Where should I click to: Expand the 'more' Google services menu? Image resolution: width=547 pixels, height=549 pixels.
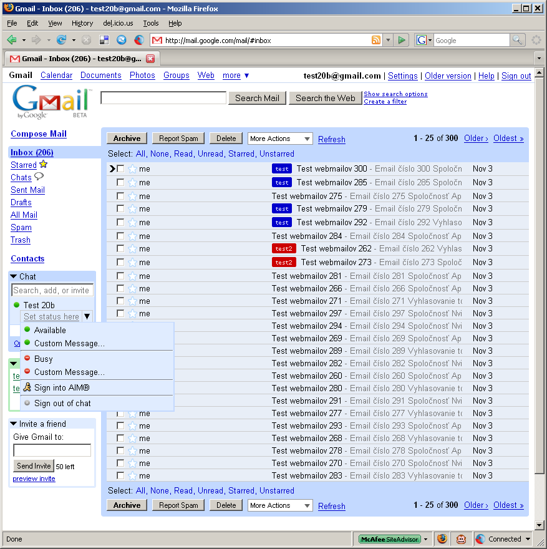pyautogui.click(x=236, y=75)
